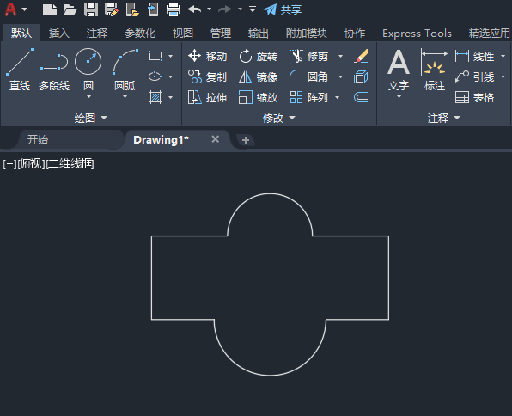Select the Array (阵列) tool
The height and width of the screenshot is (416, 512).
[309, 97]
